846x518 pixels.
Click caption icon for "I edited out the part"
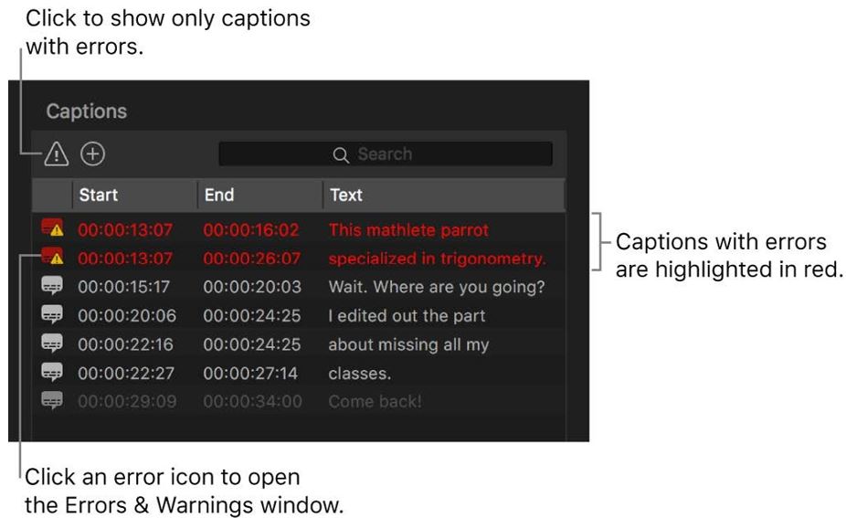coord(52,315)
